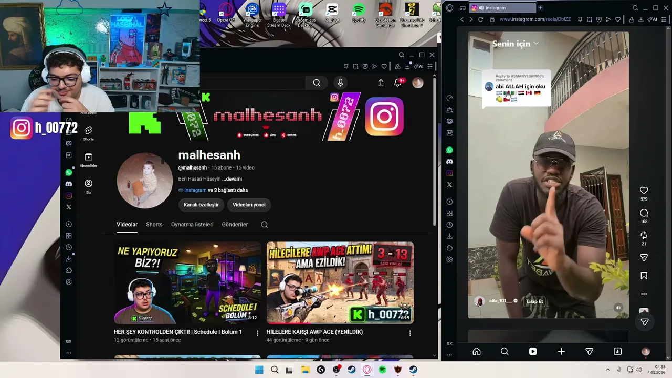Viewport: 672px width, 378px height.
Task: Click the Videoları yönet button
Action: pos(249,205)
